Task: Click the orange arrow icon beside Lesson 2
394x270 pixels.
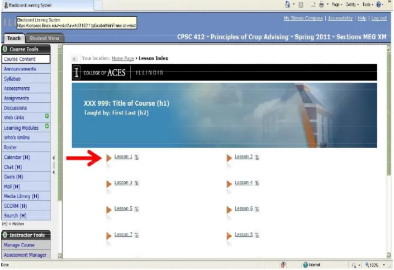Action: [x=229, y=158]
